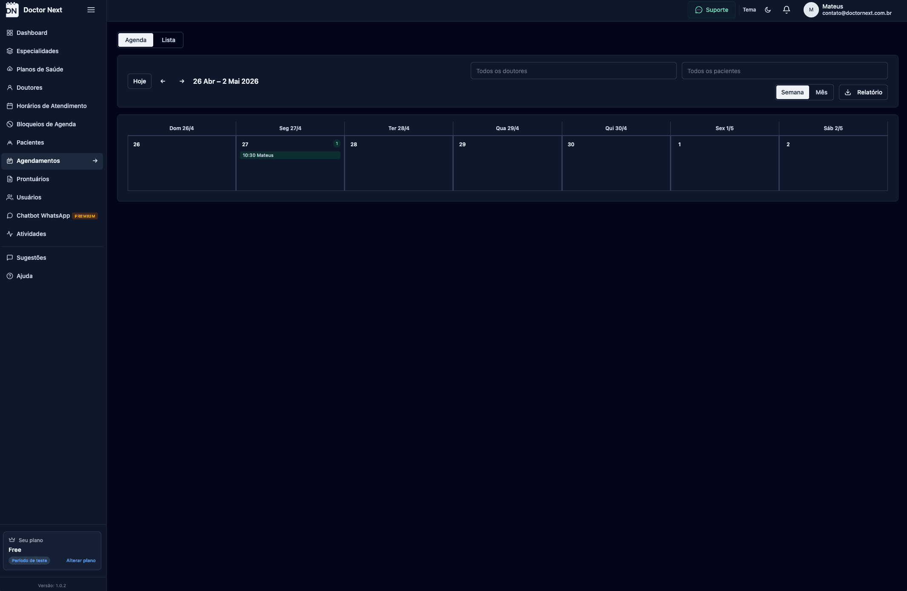Image resolution: width=907 pixels, height=591 pixels.
Task: Click the Alterar plano link
Action: click(81, 560)
